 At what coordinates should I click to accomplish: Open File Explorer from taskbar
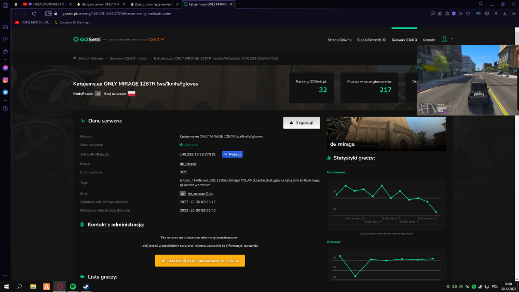click(x=33, y=287)
